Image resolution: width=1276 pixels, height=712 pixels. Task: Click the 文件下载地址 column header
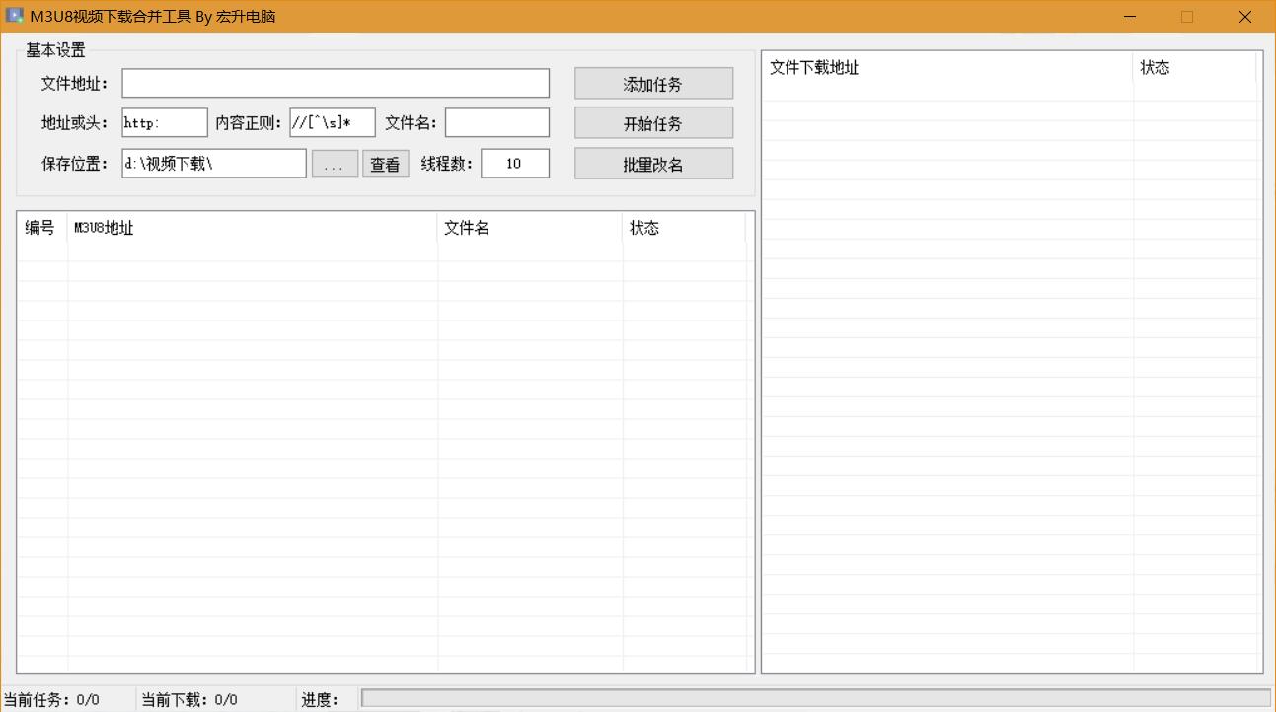(x=946, y=67)
